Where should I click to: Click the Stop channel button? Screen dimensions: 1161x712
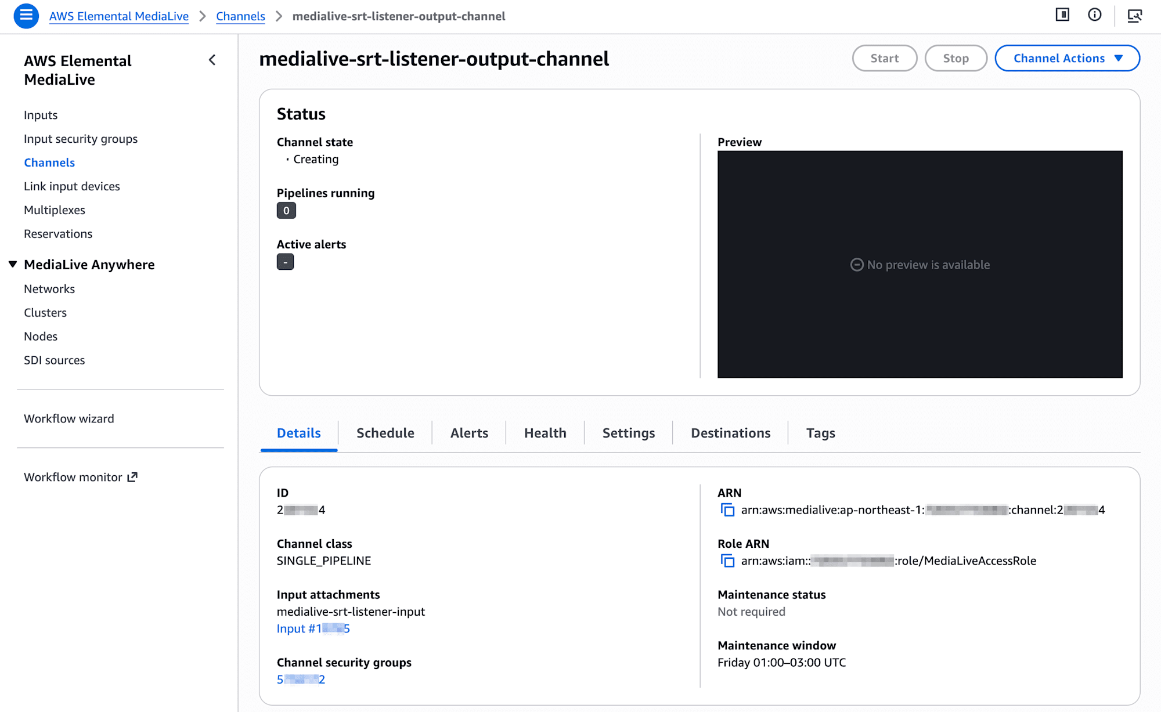coord(956,58)
